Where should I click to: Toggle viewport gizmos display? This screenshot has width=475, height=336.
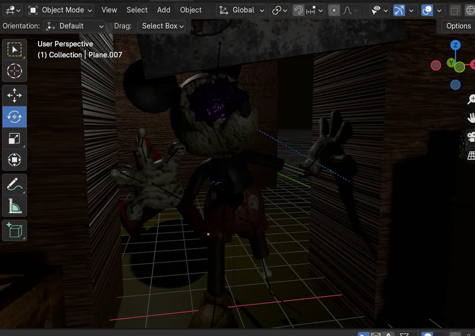[x=399, y=11]
